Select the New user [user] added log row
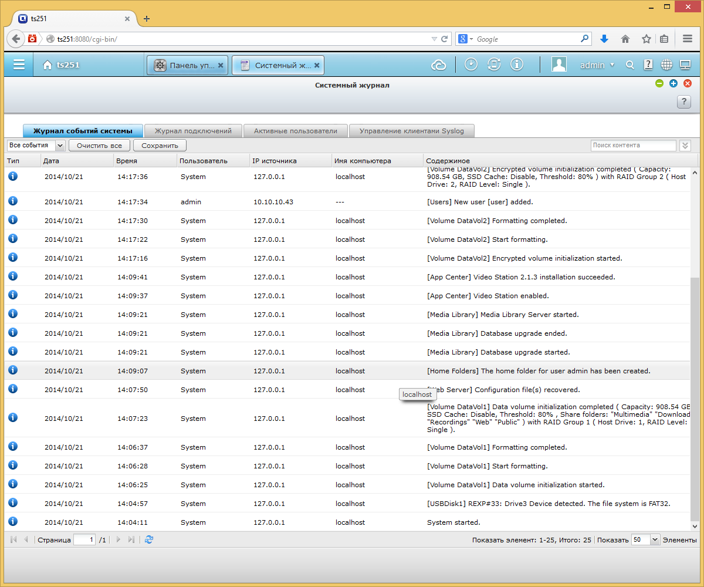Screen dimensions: 704x587 [x=347, y=201]
